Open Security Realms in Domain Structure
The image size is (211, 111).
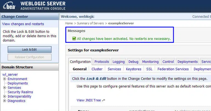[20, 92]
